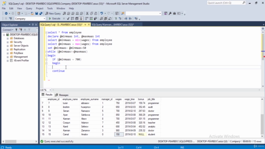
Task: Click the XEvent Profiler tree item
Action: click(x=21, y=60)
